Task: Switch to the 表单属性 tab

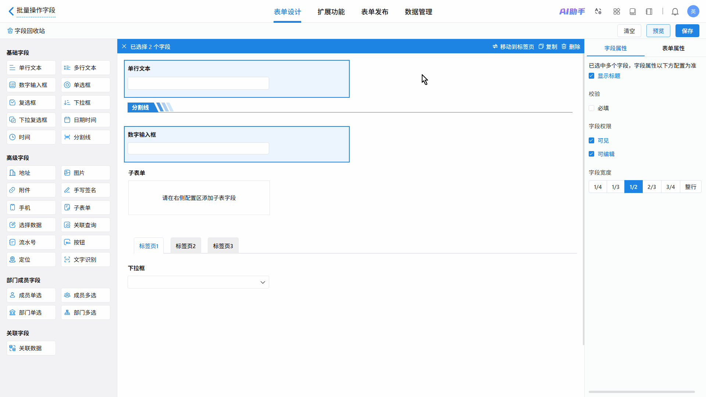Action: click(x=673, y=48)
